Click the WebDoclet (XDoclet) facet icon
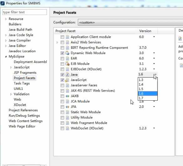183x166 pixels. click(67, 128)
